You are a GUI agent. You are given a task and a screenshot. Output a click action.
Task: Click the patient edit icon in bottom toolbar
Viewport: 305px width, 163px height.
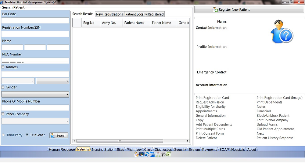pos(136,154)
